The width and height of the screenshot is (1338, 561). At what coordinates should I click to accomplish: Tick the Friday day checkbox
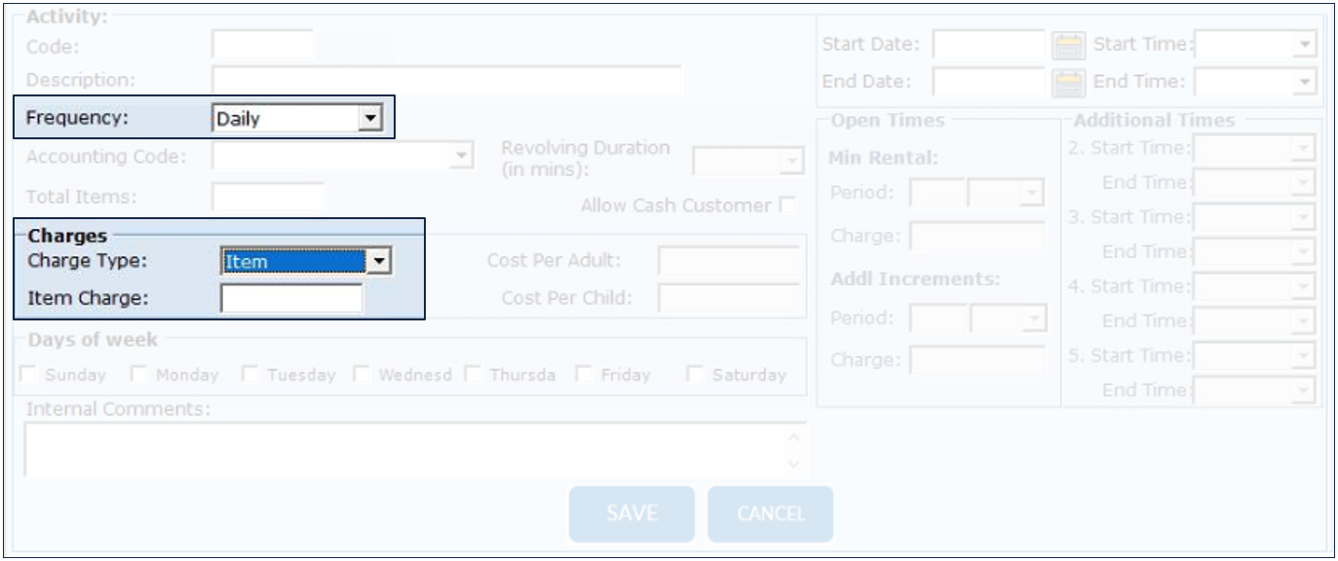(x=585, y=375)
